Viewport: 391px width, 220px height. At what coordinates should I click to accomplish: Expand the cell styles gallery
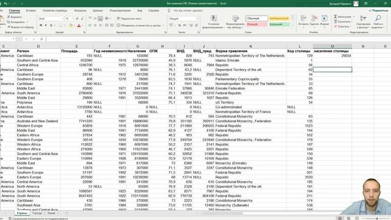(293, 26)
